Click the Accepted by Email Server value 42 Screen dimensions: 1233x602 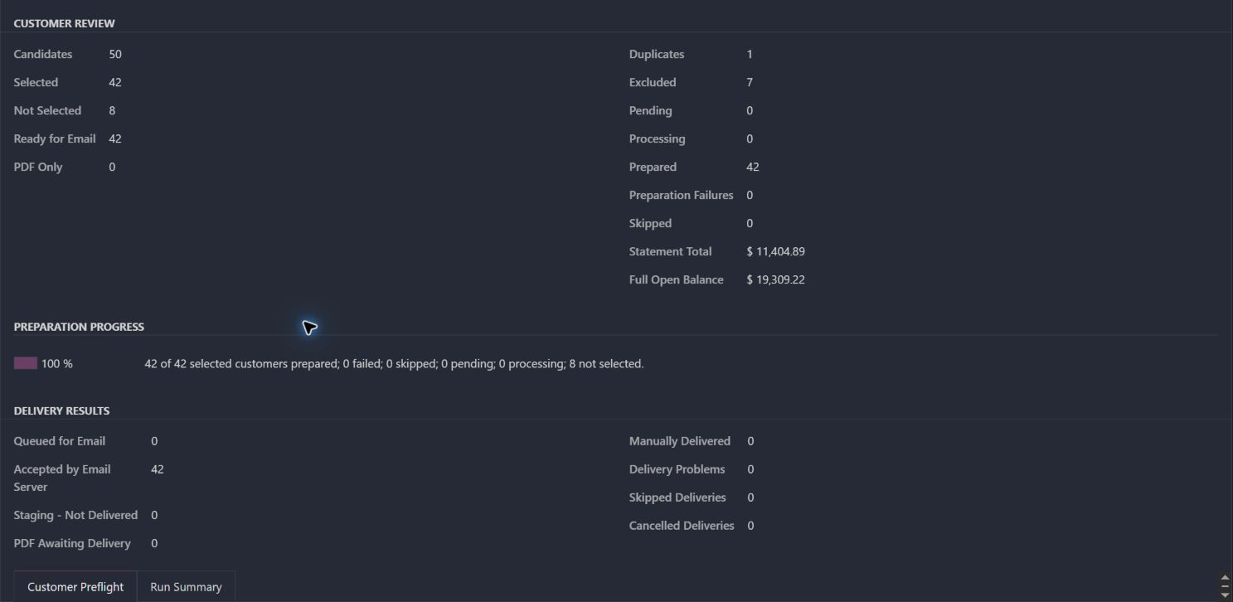[x=158, y=469]
